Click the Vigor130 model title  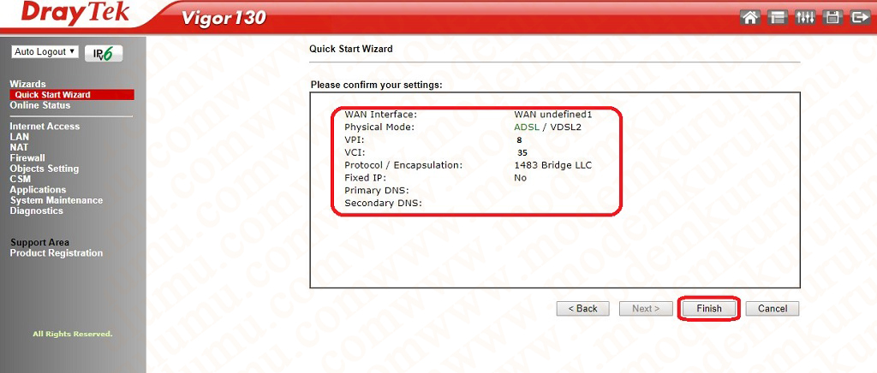[x=224, y=19]
